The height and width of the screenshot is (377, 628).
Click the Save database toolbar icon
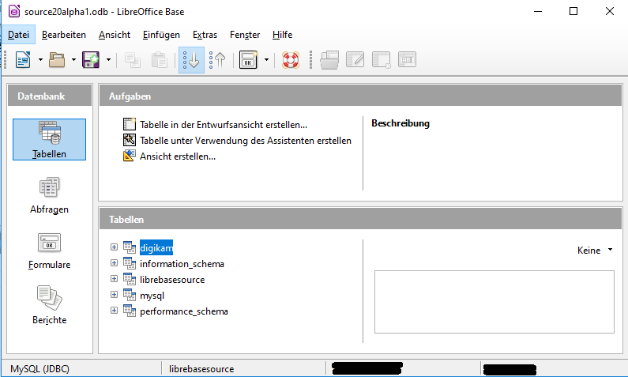coord(91,60)
